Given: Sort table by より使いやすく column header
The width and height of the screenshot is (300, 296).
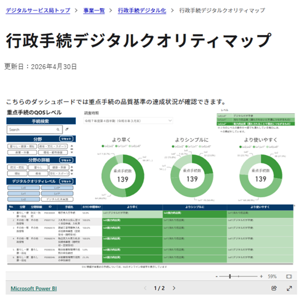Looking at the screenshot, I should [260, 207].
